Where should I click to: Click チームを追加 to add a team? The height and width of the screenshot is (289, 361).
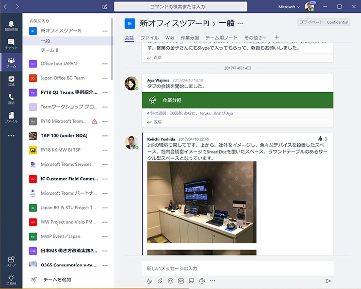(x=57, y=280)
